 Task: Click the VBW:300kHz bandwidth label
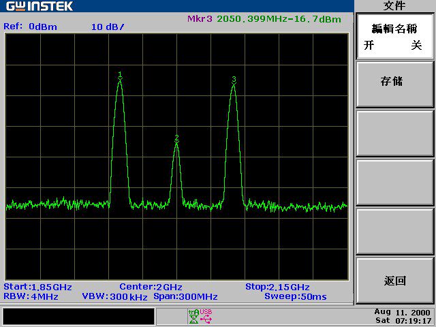pos(114,296)
